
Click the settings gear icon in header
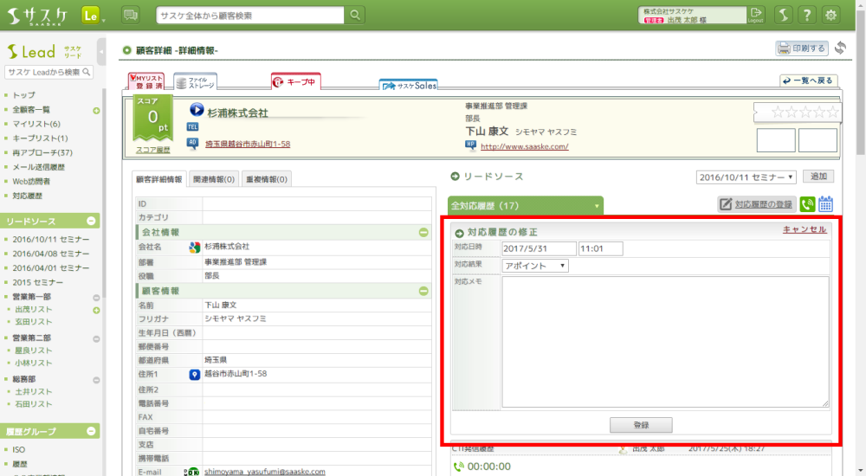[831, 15]
